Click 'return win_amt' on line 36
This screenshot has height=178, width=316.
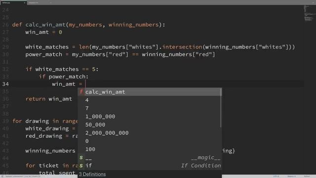[48, 99]
